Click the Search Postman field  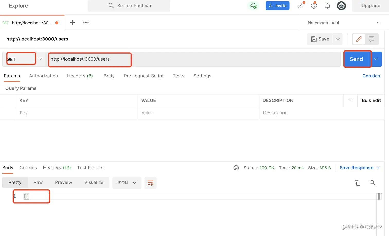tap(129, 6)
